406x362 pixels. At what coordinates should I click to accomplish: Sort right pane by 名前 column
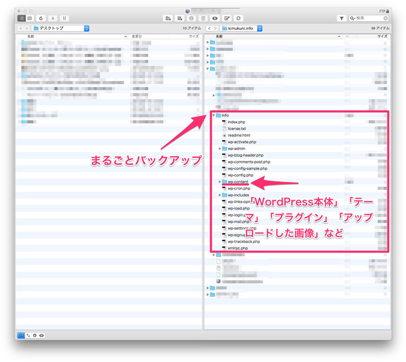click(x=273, y=36)
